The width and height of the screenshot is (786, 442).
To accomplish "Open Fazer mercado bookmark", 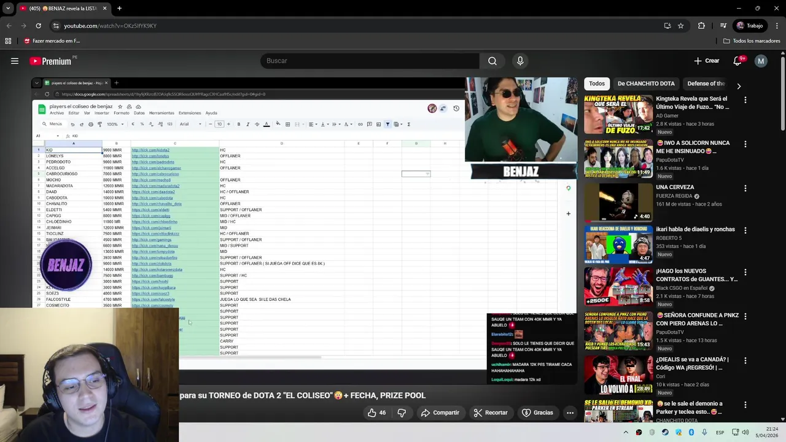I will [x=52, y=41].
